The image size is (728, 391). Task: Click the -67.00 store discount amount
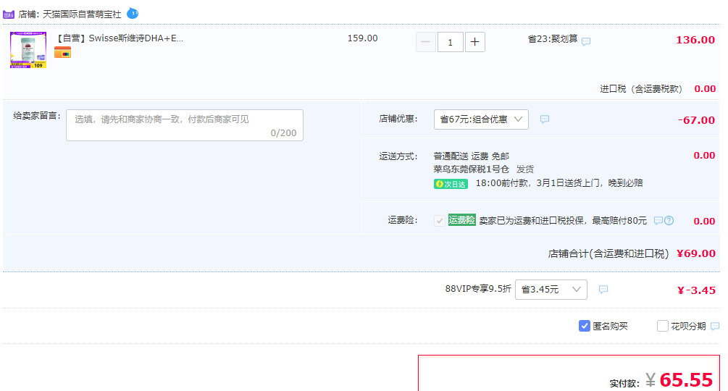tap(696, 121)
